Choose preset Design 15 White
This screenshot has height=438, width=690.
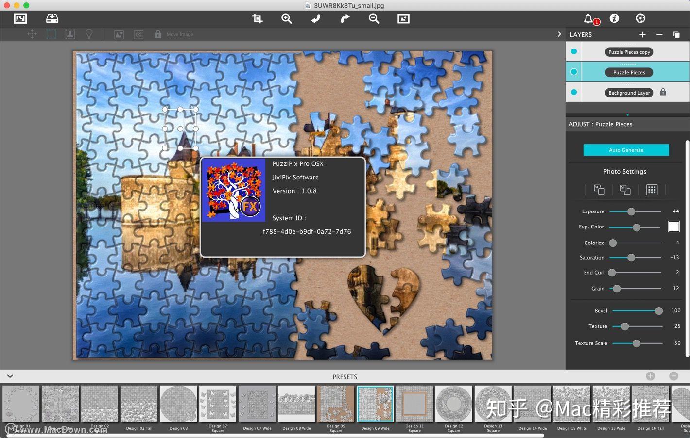(572, 404)
